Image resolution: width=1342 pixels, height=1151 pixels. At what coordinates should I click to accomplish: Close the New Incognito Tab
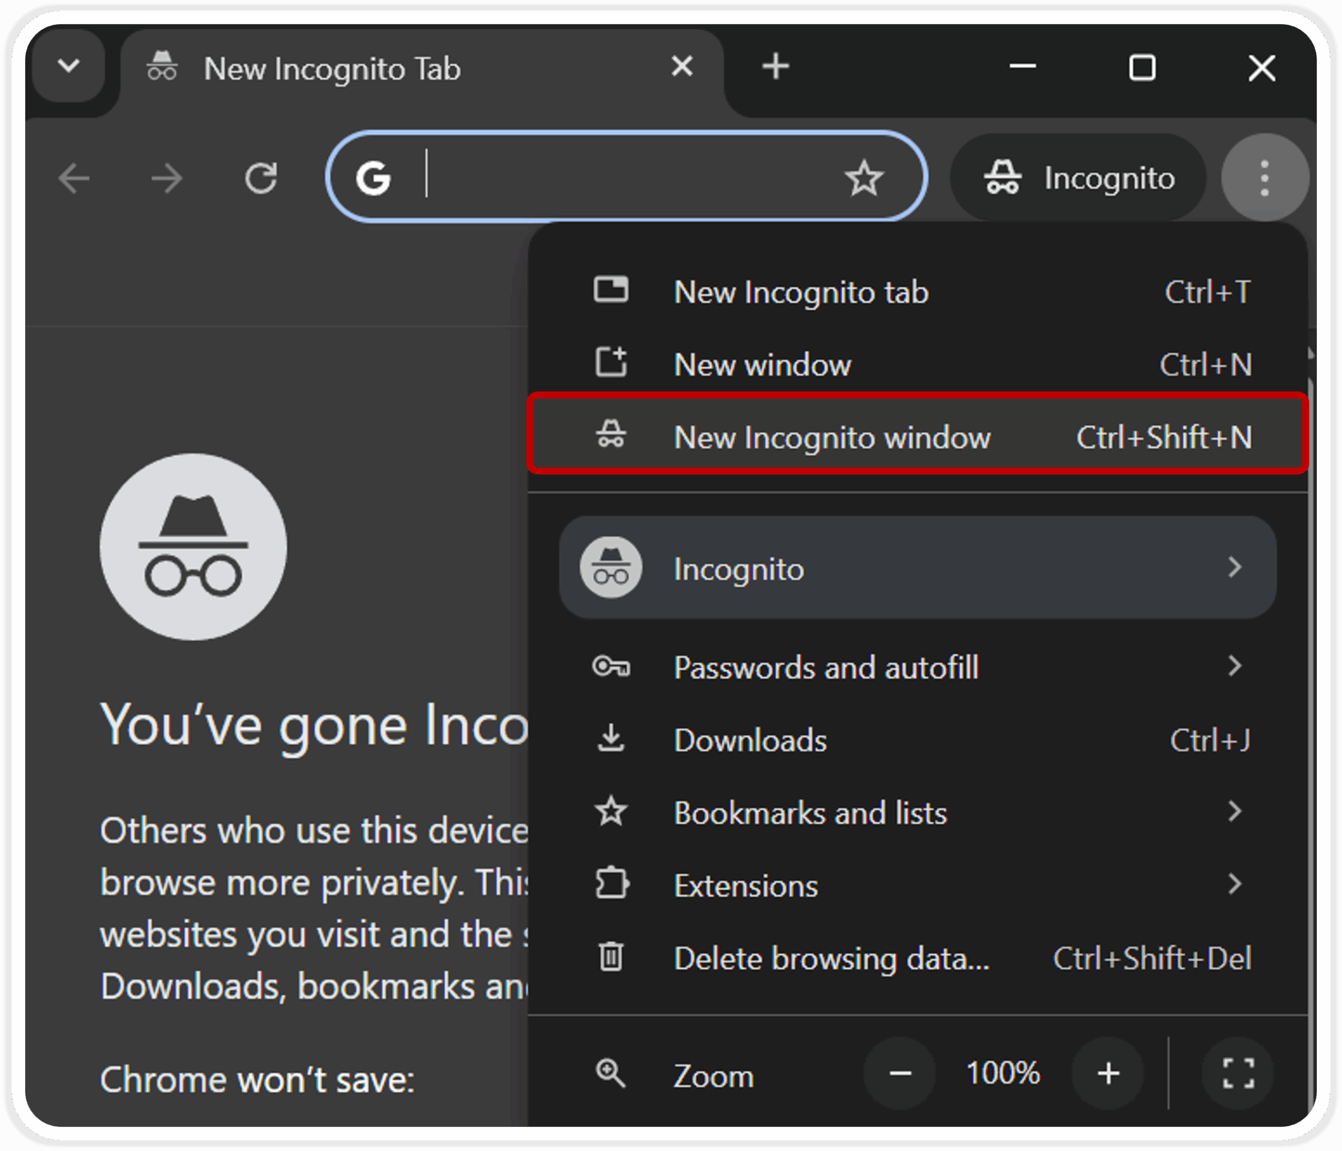tap(682, 67)
